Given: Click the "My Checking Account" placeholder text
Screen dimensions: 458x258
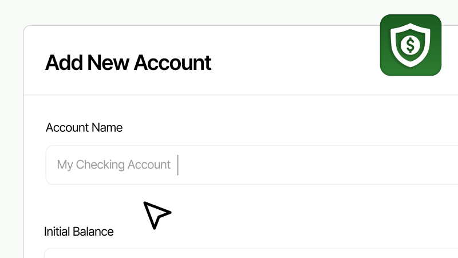Looking at the screenshot, I should [x=113, y=165].
